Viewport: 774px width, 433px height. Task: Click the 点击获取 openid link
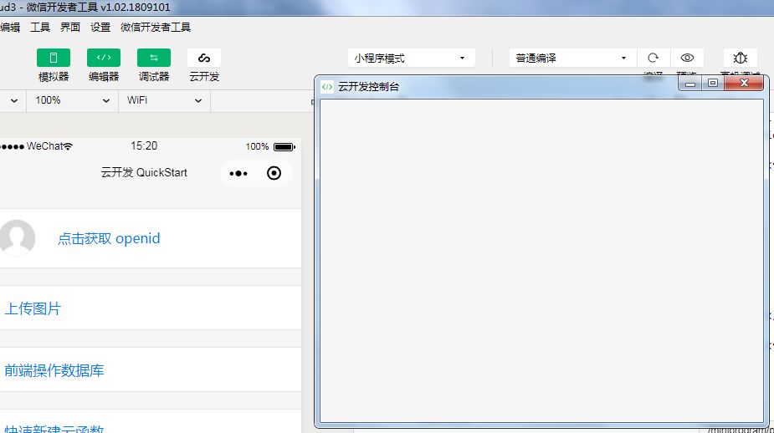coord(109,239)
